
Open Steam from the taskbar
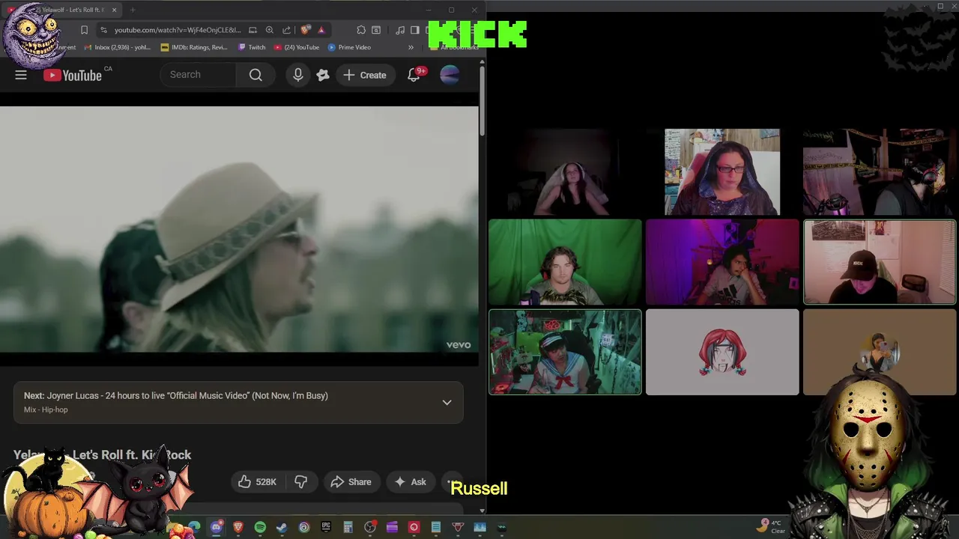coord(282,527)
